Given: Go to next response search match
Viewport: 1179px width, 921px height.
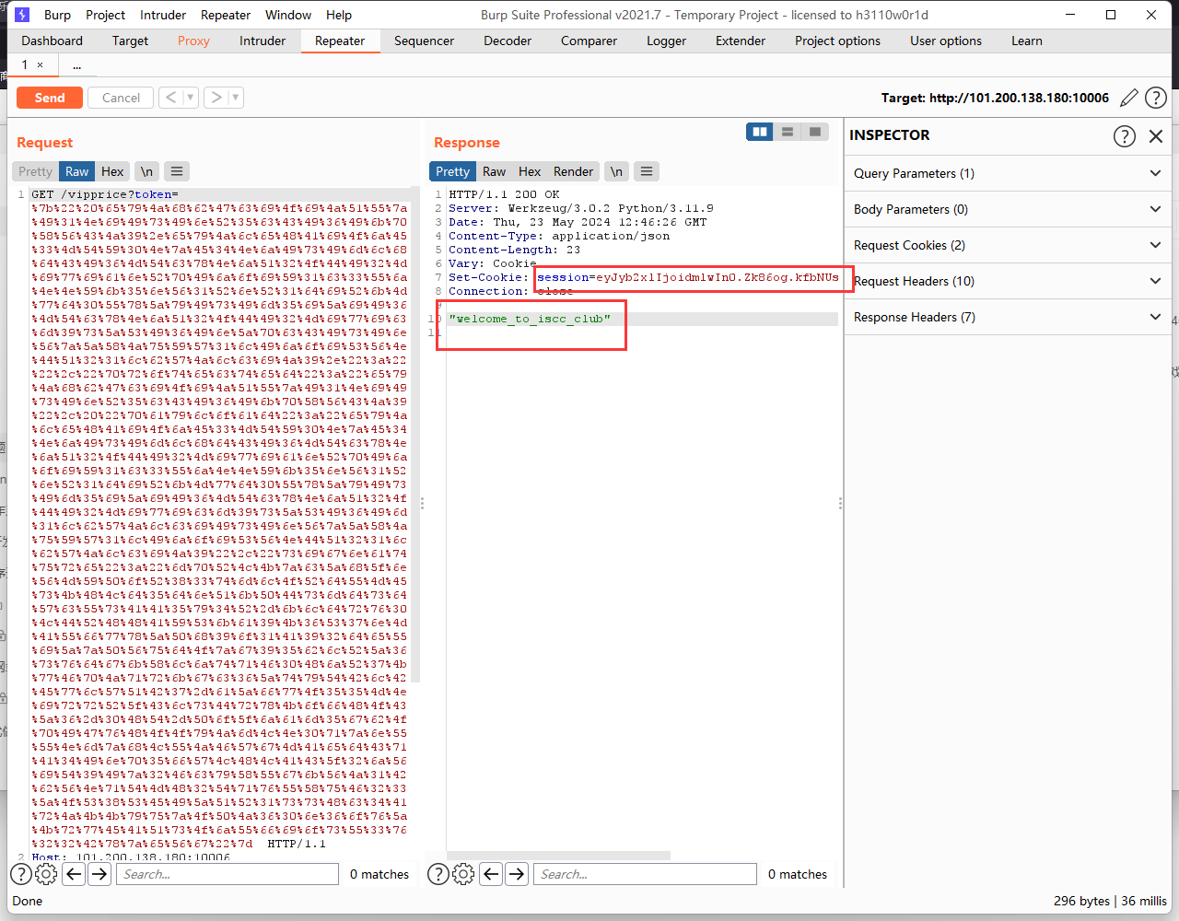Looking at the screenshot, I should pyautogui.click(x=517, y=874).
